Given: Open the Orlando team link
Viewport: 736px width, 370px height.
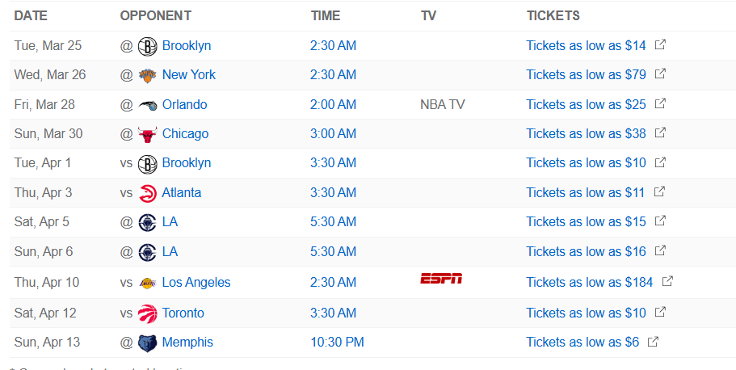Looking at the screenshot, I should [x=184, y=105].
